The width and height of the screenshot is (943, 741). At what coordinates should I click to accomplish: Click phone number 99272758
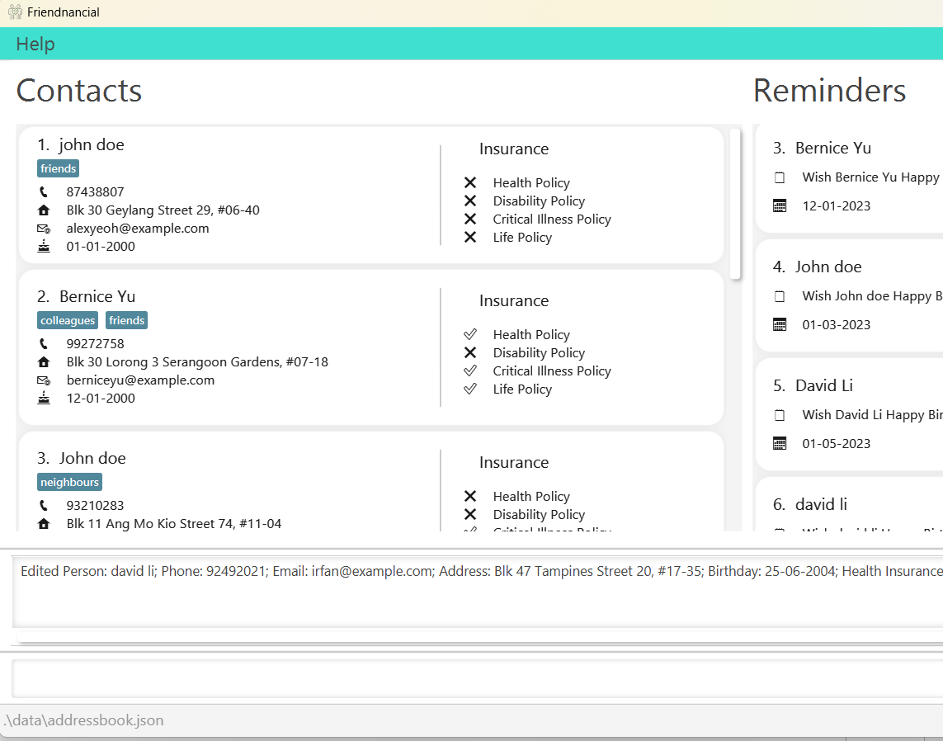pyautogui.click(x=95, y=344)
